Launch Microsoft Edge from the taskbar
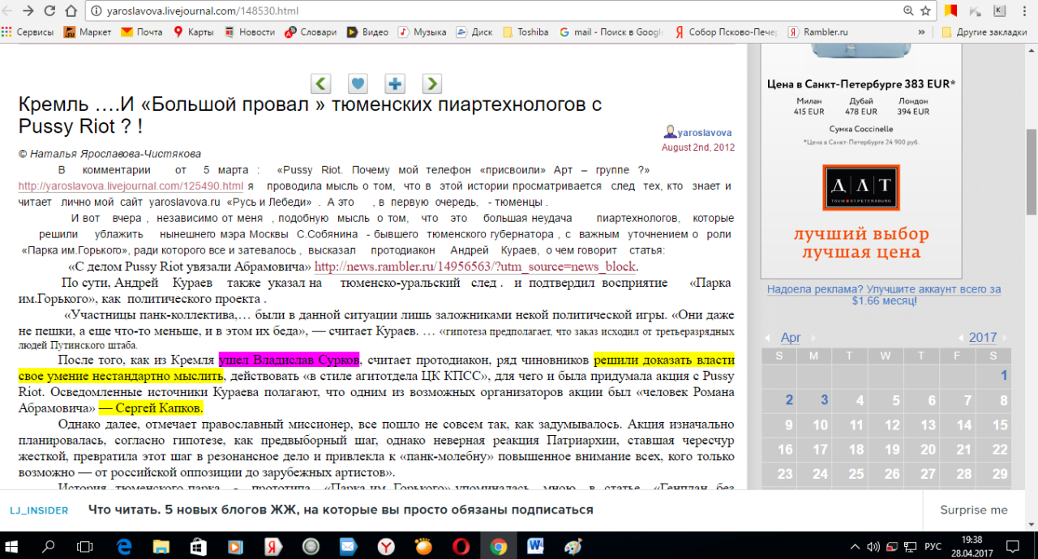1038x559 pixels. pos(123,546)
